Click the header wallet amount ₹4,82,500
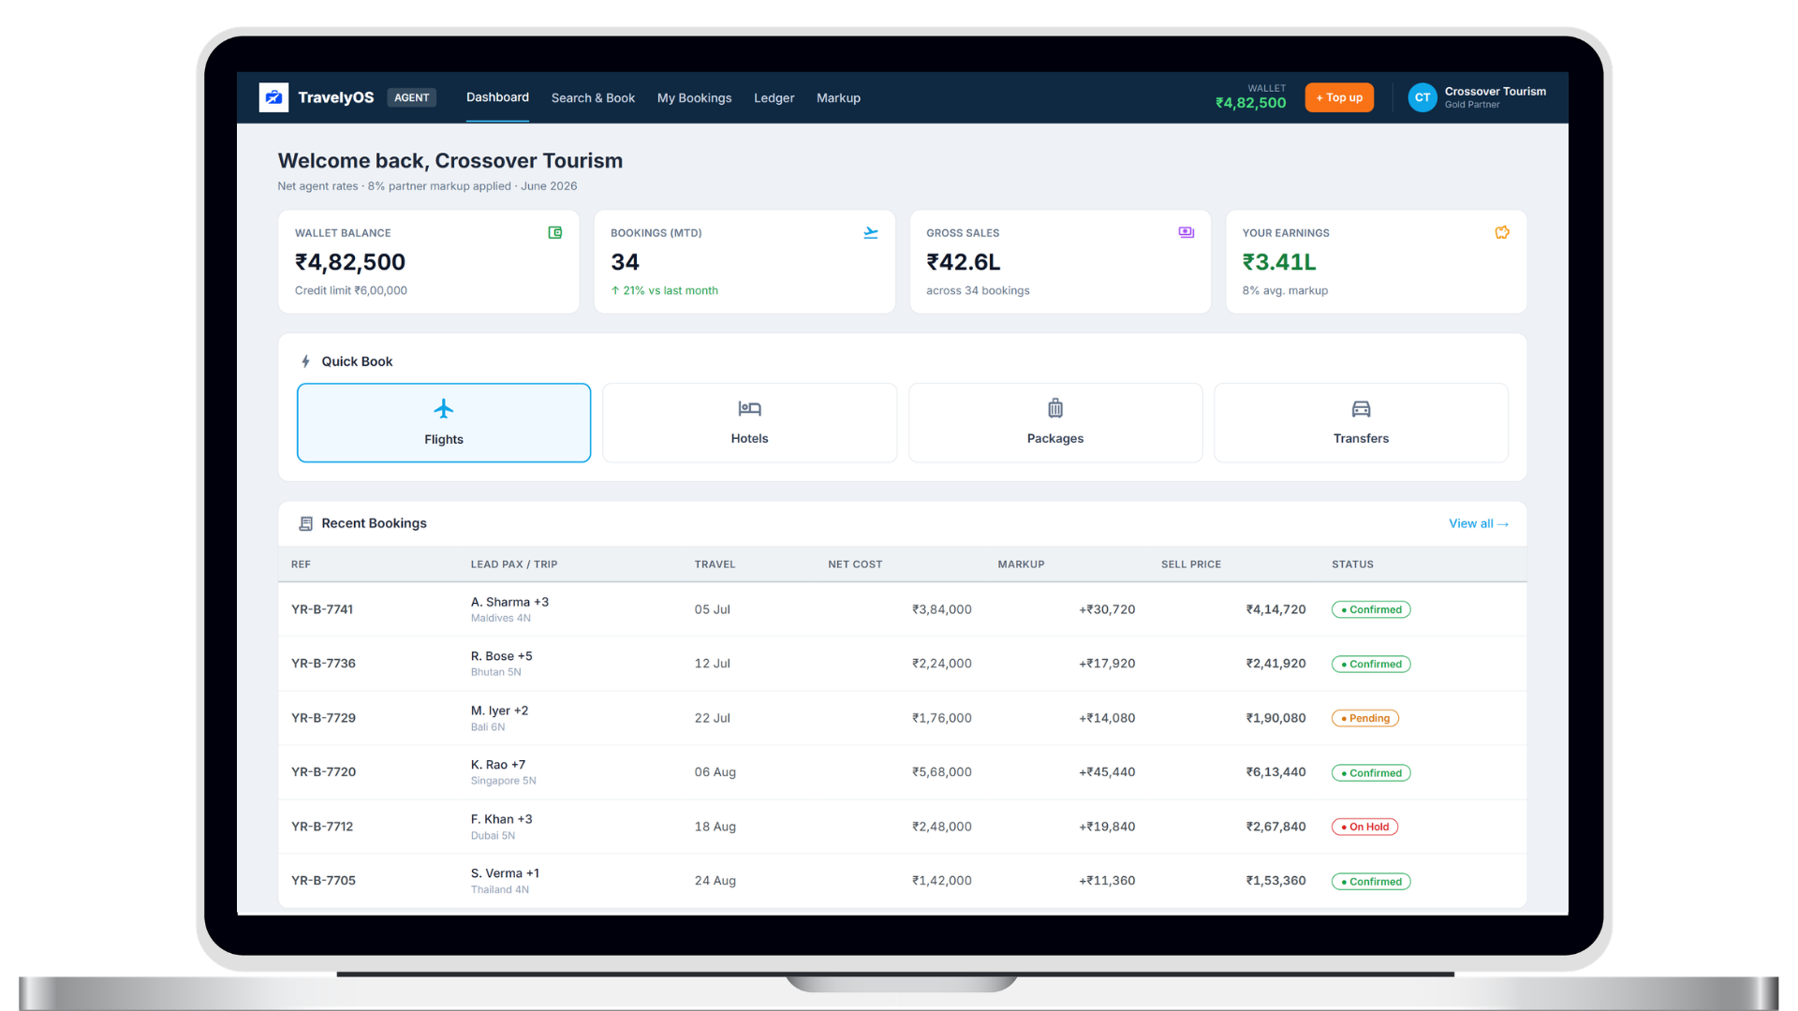 click(1251, 103)
